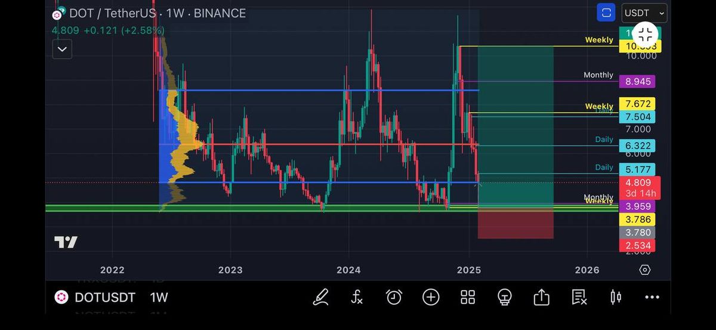Open the four-square layout grid icon
716x330 pixels.
point(468,297)
